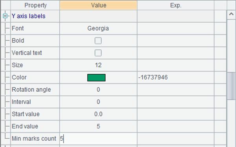Click the Interval value cell
Image resolution: width=236 pixels, height=147 pixels.
(98, 102)
